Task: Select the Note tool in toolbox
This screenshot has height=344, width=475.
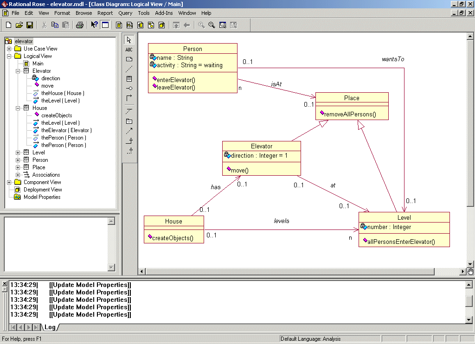Action: 129,59
